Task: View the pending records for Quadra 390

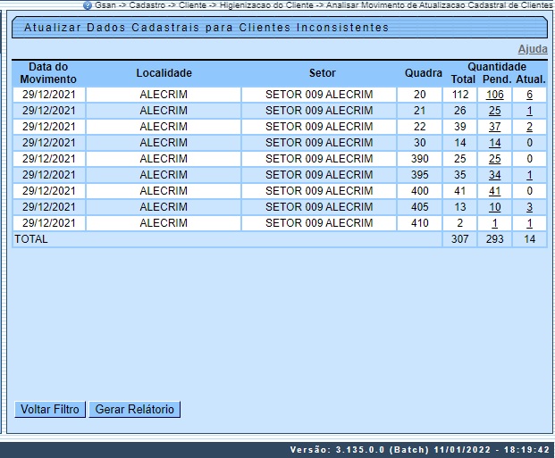Action: coord(494,159)
